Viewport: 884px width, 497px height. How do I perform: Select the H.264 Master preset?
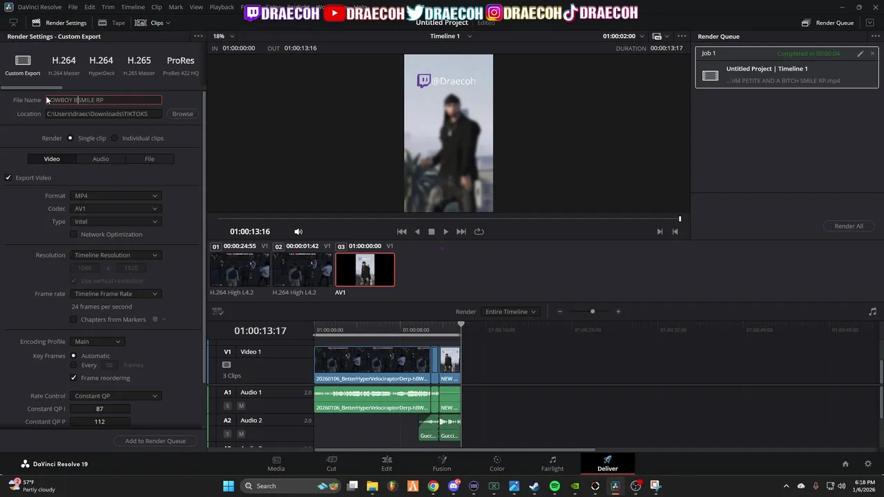coord(64,65)
